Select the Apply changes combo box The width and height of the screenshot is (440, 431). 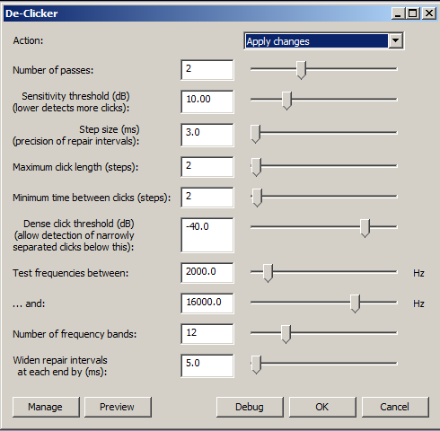pyautogui.click(x=323, y=40)
